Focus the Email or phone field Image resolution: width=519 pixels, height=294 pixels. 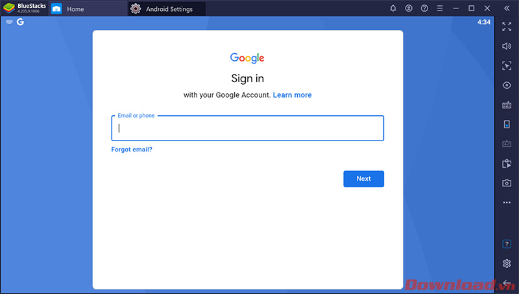pos(247,128)
